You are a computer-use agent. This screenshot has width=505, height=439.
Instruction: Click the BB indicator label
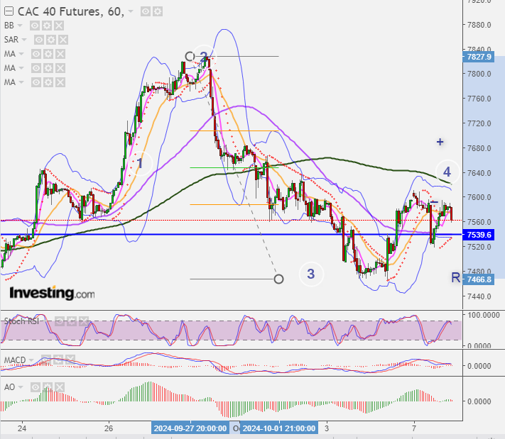coord(9,26)
